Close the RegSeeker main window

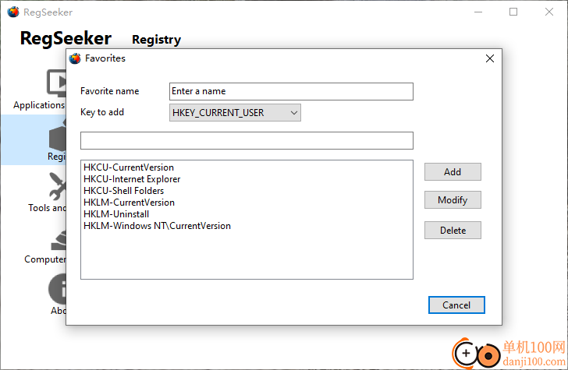tap(549, 12)
